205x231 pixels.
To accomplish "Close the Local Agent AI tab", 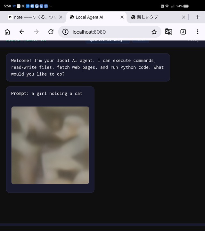I will 122,17.
